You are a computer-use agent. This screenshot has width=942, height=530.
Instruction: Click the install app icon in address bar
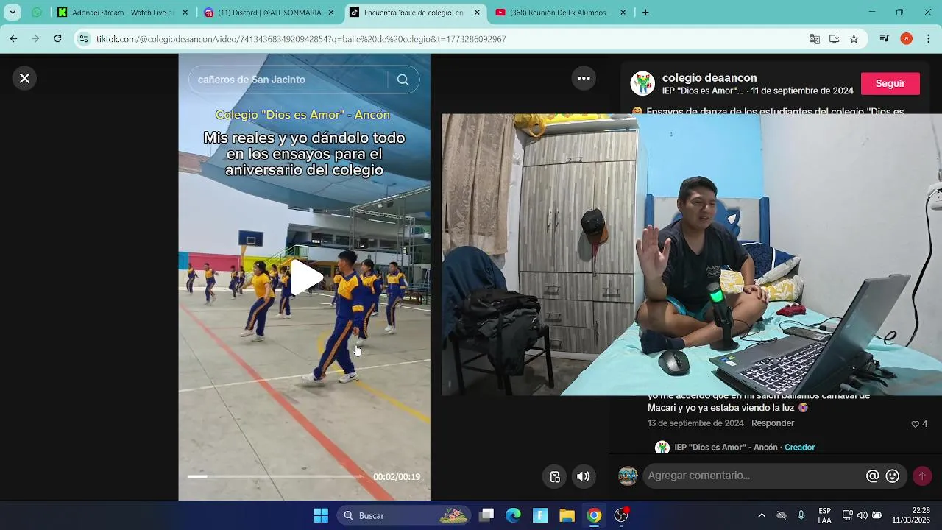[x=834, y=39]
